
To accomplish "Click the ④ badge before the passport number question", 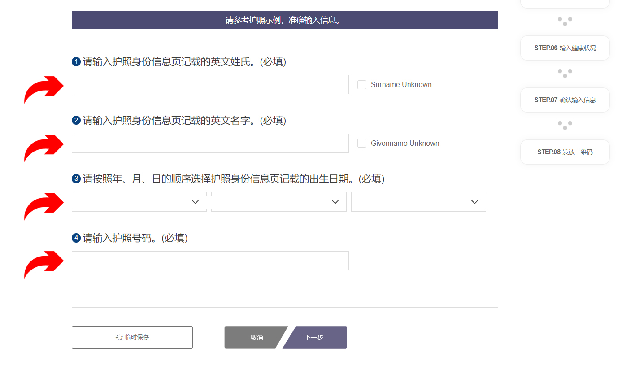I will coord(76,238).
